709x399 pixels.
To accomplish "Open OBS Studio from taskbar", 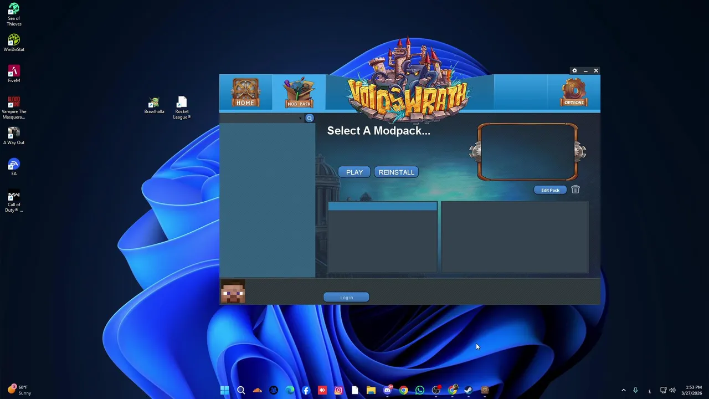I will 436,391.
